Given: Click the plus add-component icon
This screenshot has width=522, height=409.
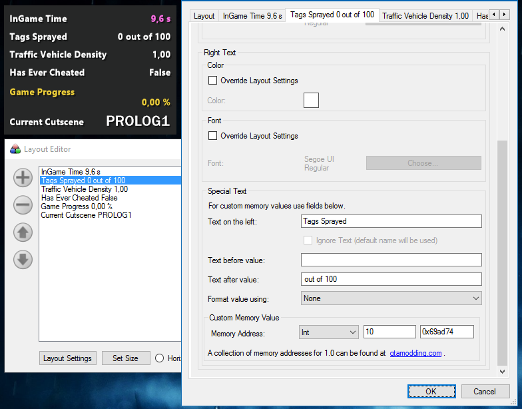Looking at the screenshot, I should click(x=23, y=177).
